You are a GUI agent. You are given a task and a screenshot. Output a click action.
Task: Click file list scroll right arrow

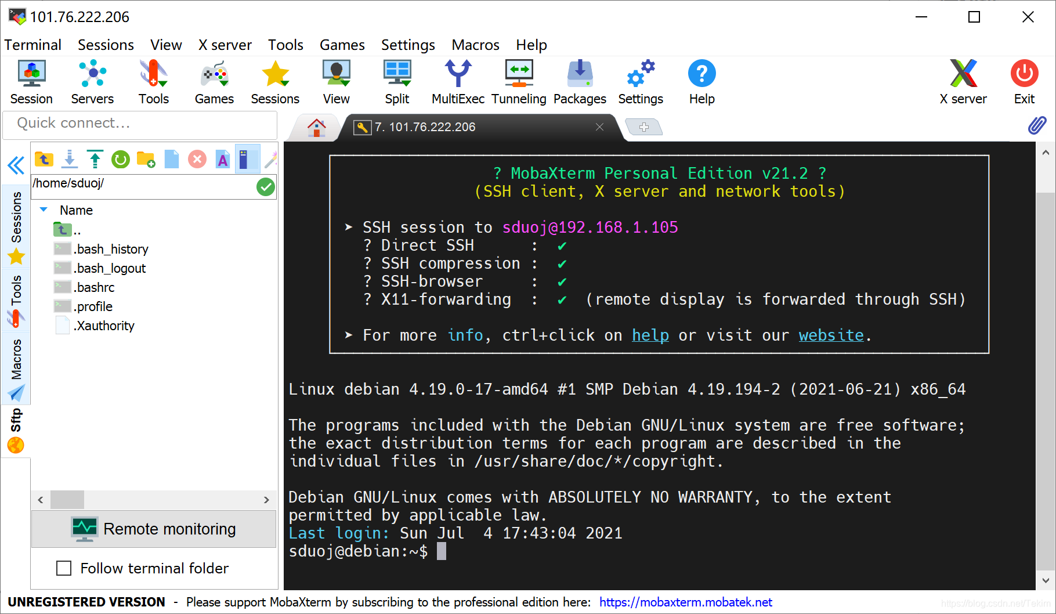[x=266, y=499]
